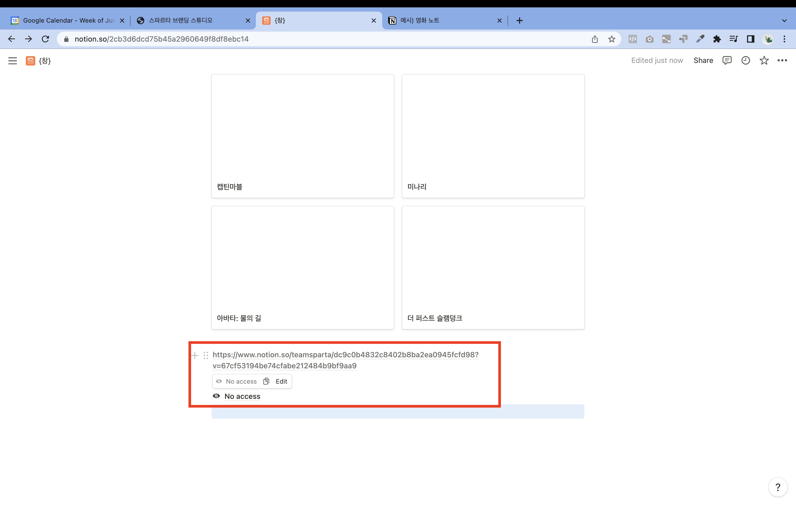The height and width of the screenshot is (505, 796).
Task: Favorite this Notion page with the star
Action: coord(764,60)
